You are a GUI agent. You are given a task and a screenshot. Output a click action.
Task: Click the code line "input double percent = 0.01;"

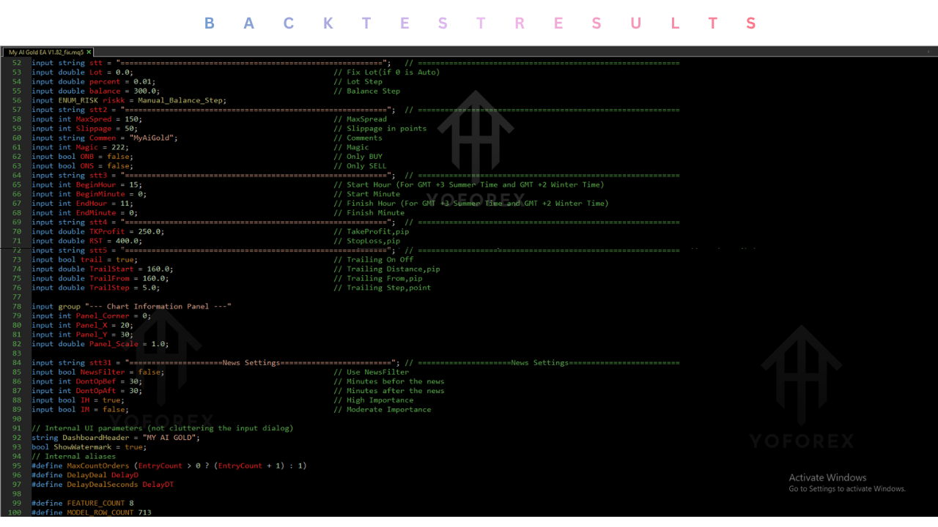[93, 82]
